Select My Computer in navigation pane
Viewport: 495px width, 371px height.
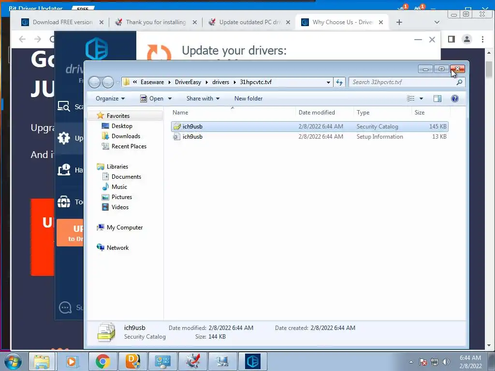tap(124, 228)
